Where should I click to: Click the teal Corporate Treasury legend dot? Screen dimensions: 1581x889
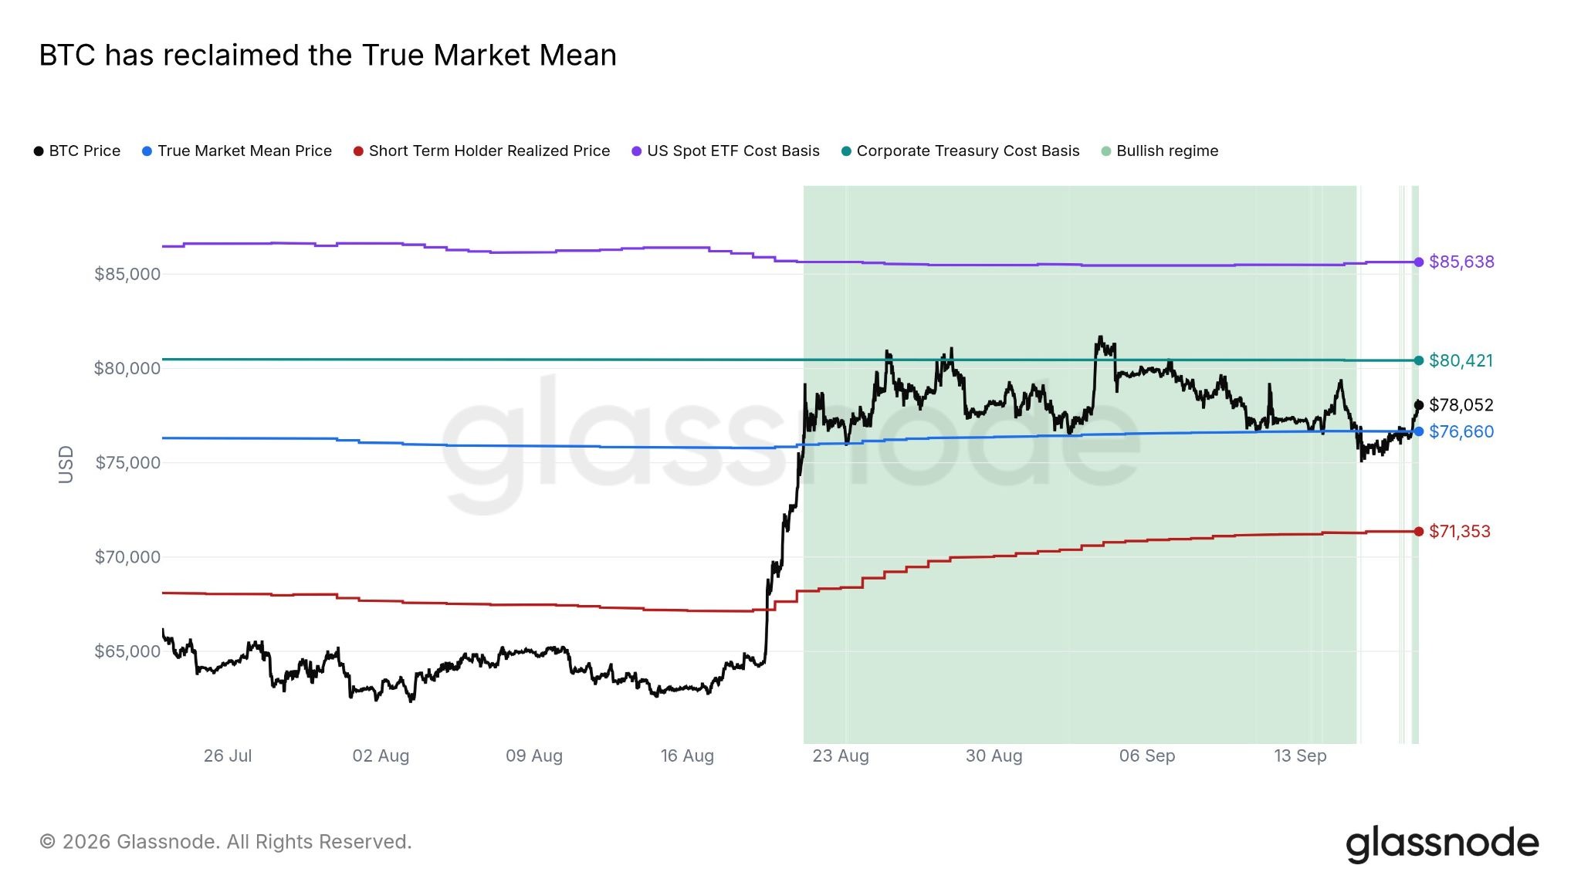[846, 151]
